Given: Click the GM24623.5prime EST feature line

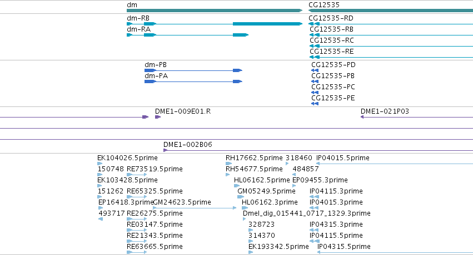Looking at the screenshot, I should coord(195,208).
